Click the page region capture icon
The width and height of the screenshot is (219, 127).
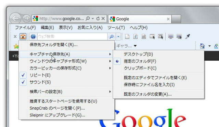[144, 36]
